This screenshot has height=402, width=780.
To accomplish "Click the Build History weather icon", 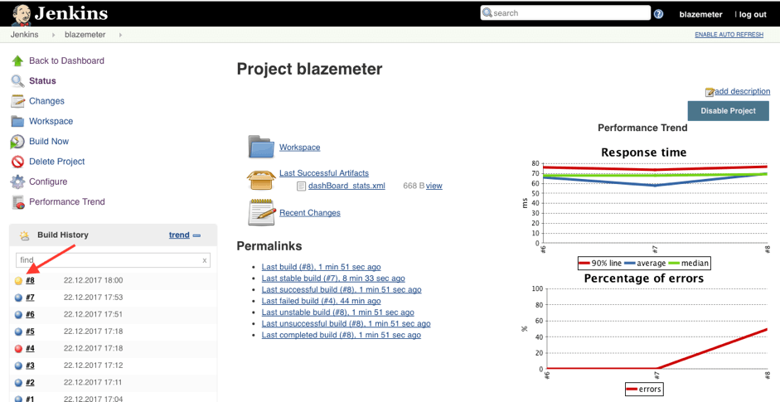I will pyautogui.click(x=24, y=236).
